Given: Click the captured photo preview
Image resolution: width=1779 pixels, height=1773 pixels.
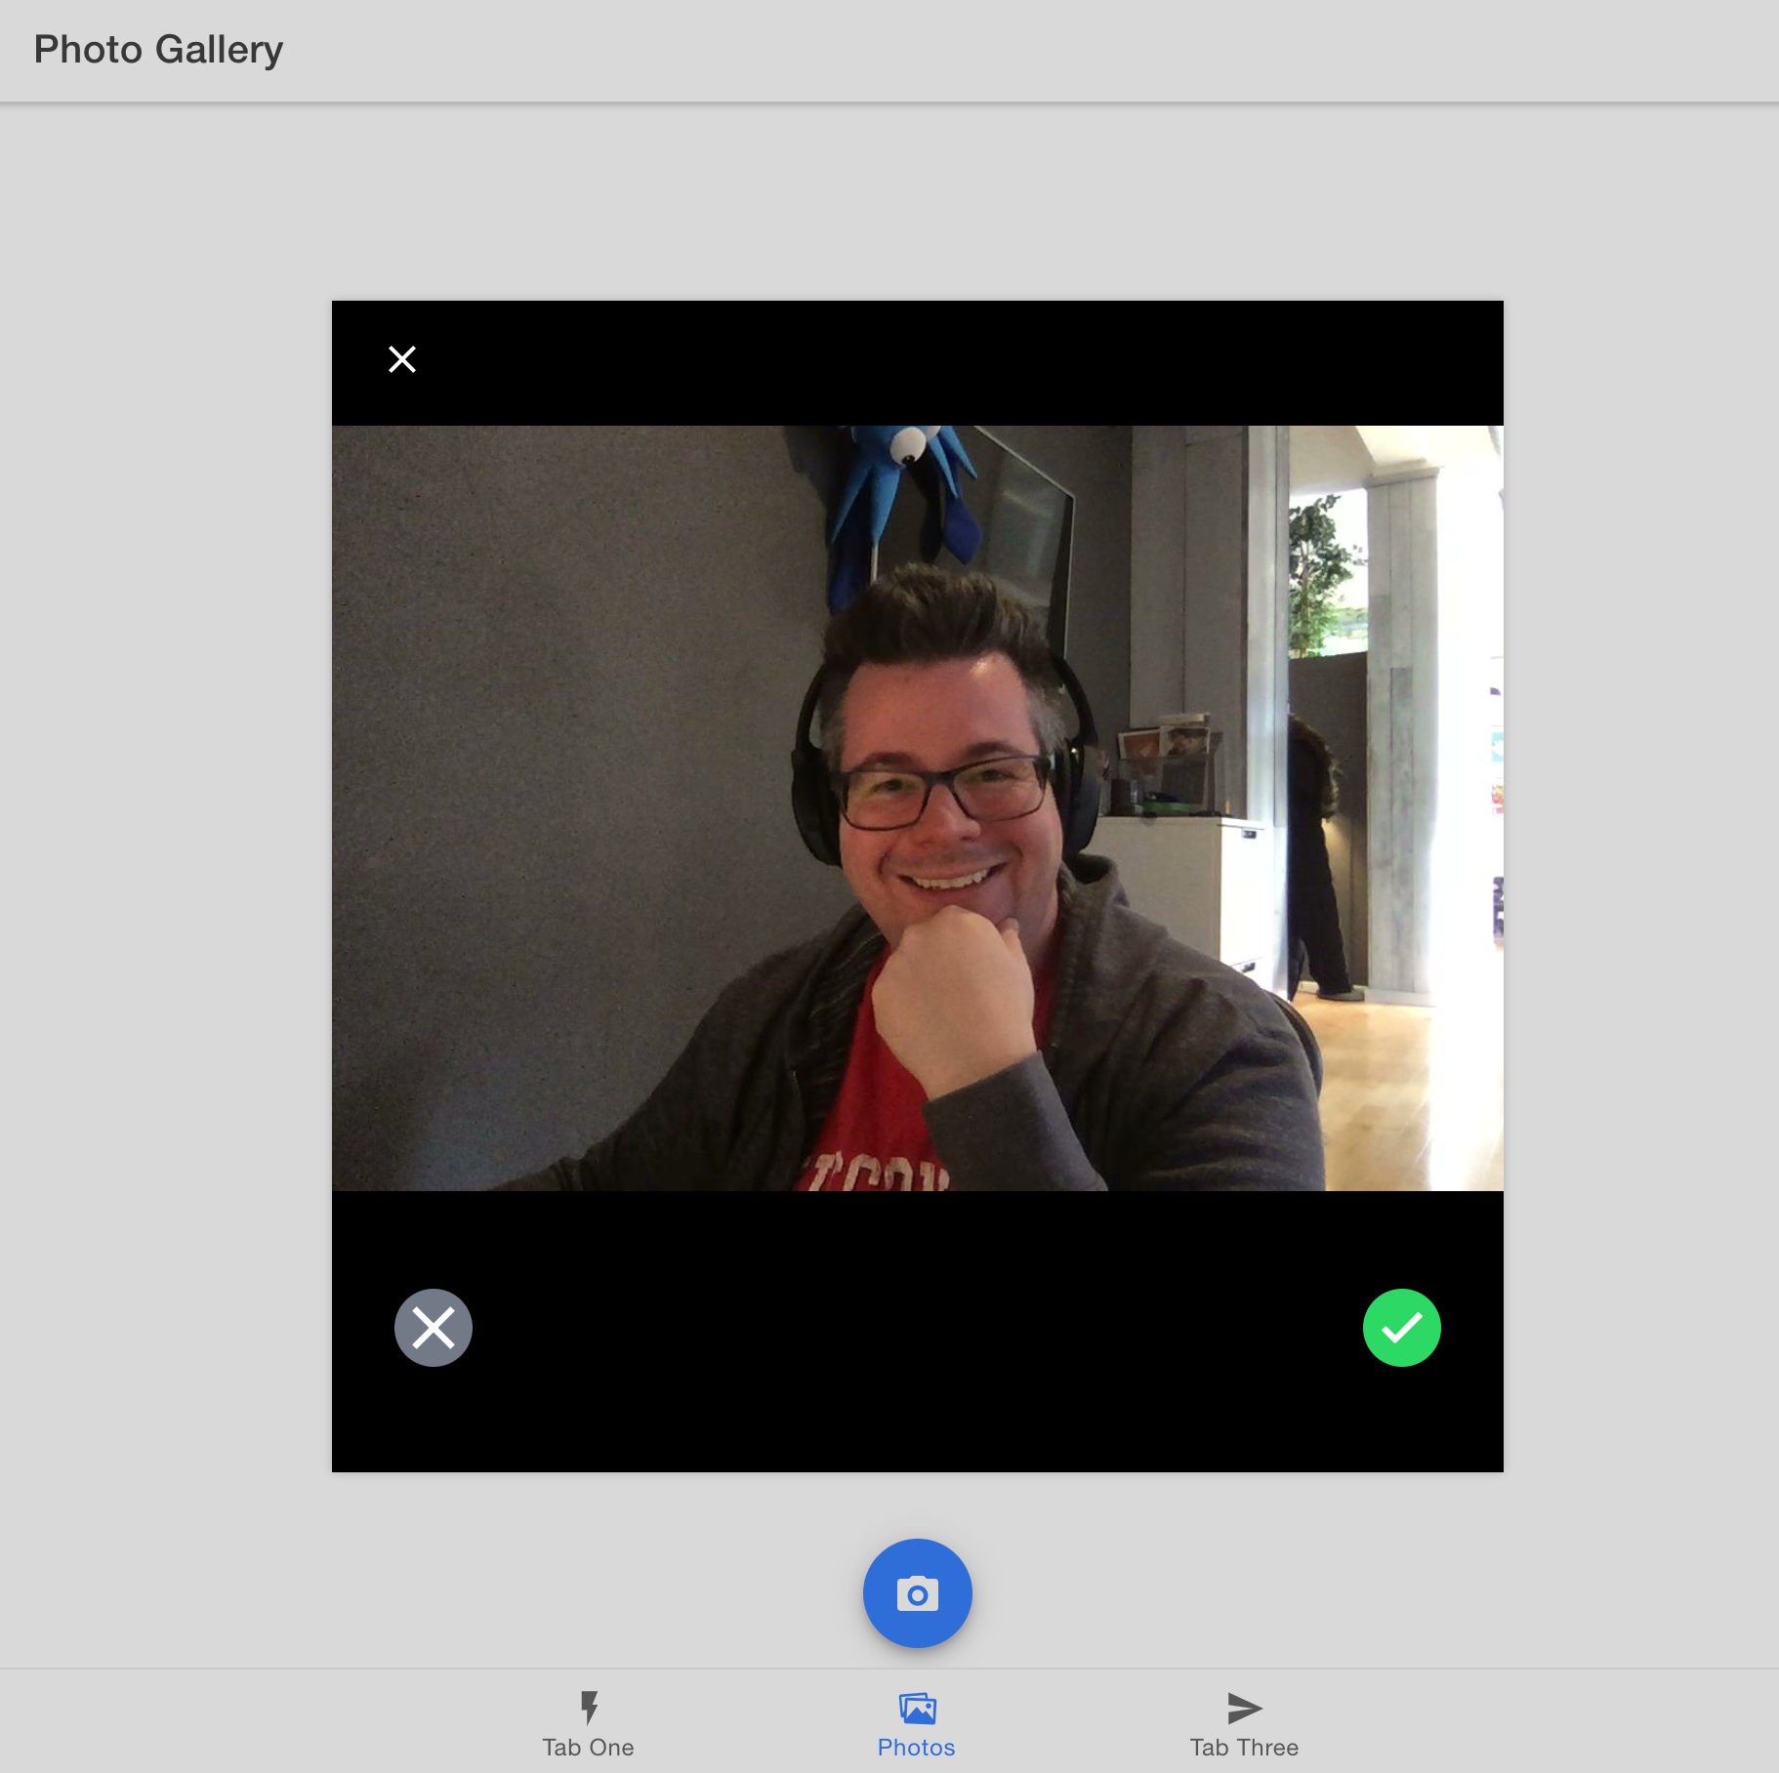Looking at the screenshot, I should tap(916, 810).
